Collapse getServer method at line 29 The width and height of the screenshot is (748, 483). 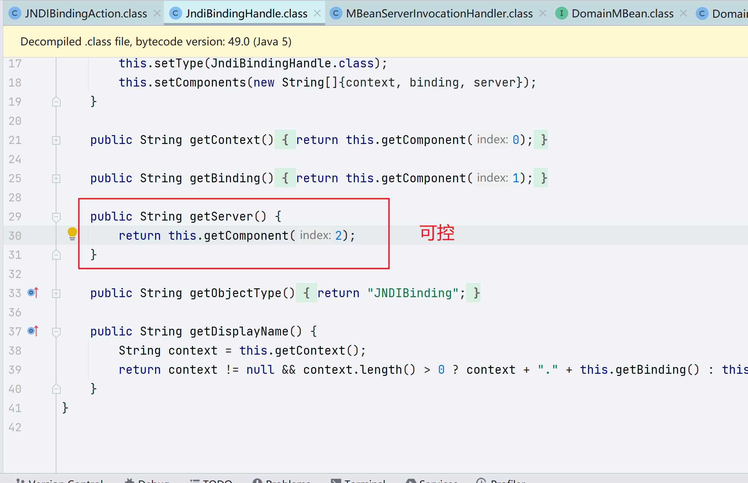56,217
